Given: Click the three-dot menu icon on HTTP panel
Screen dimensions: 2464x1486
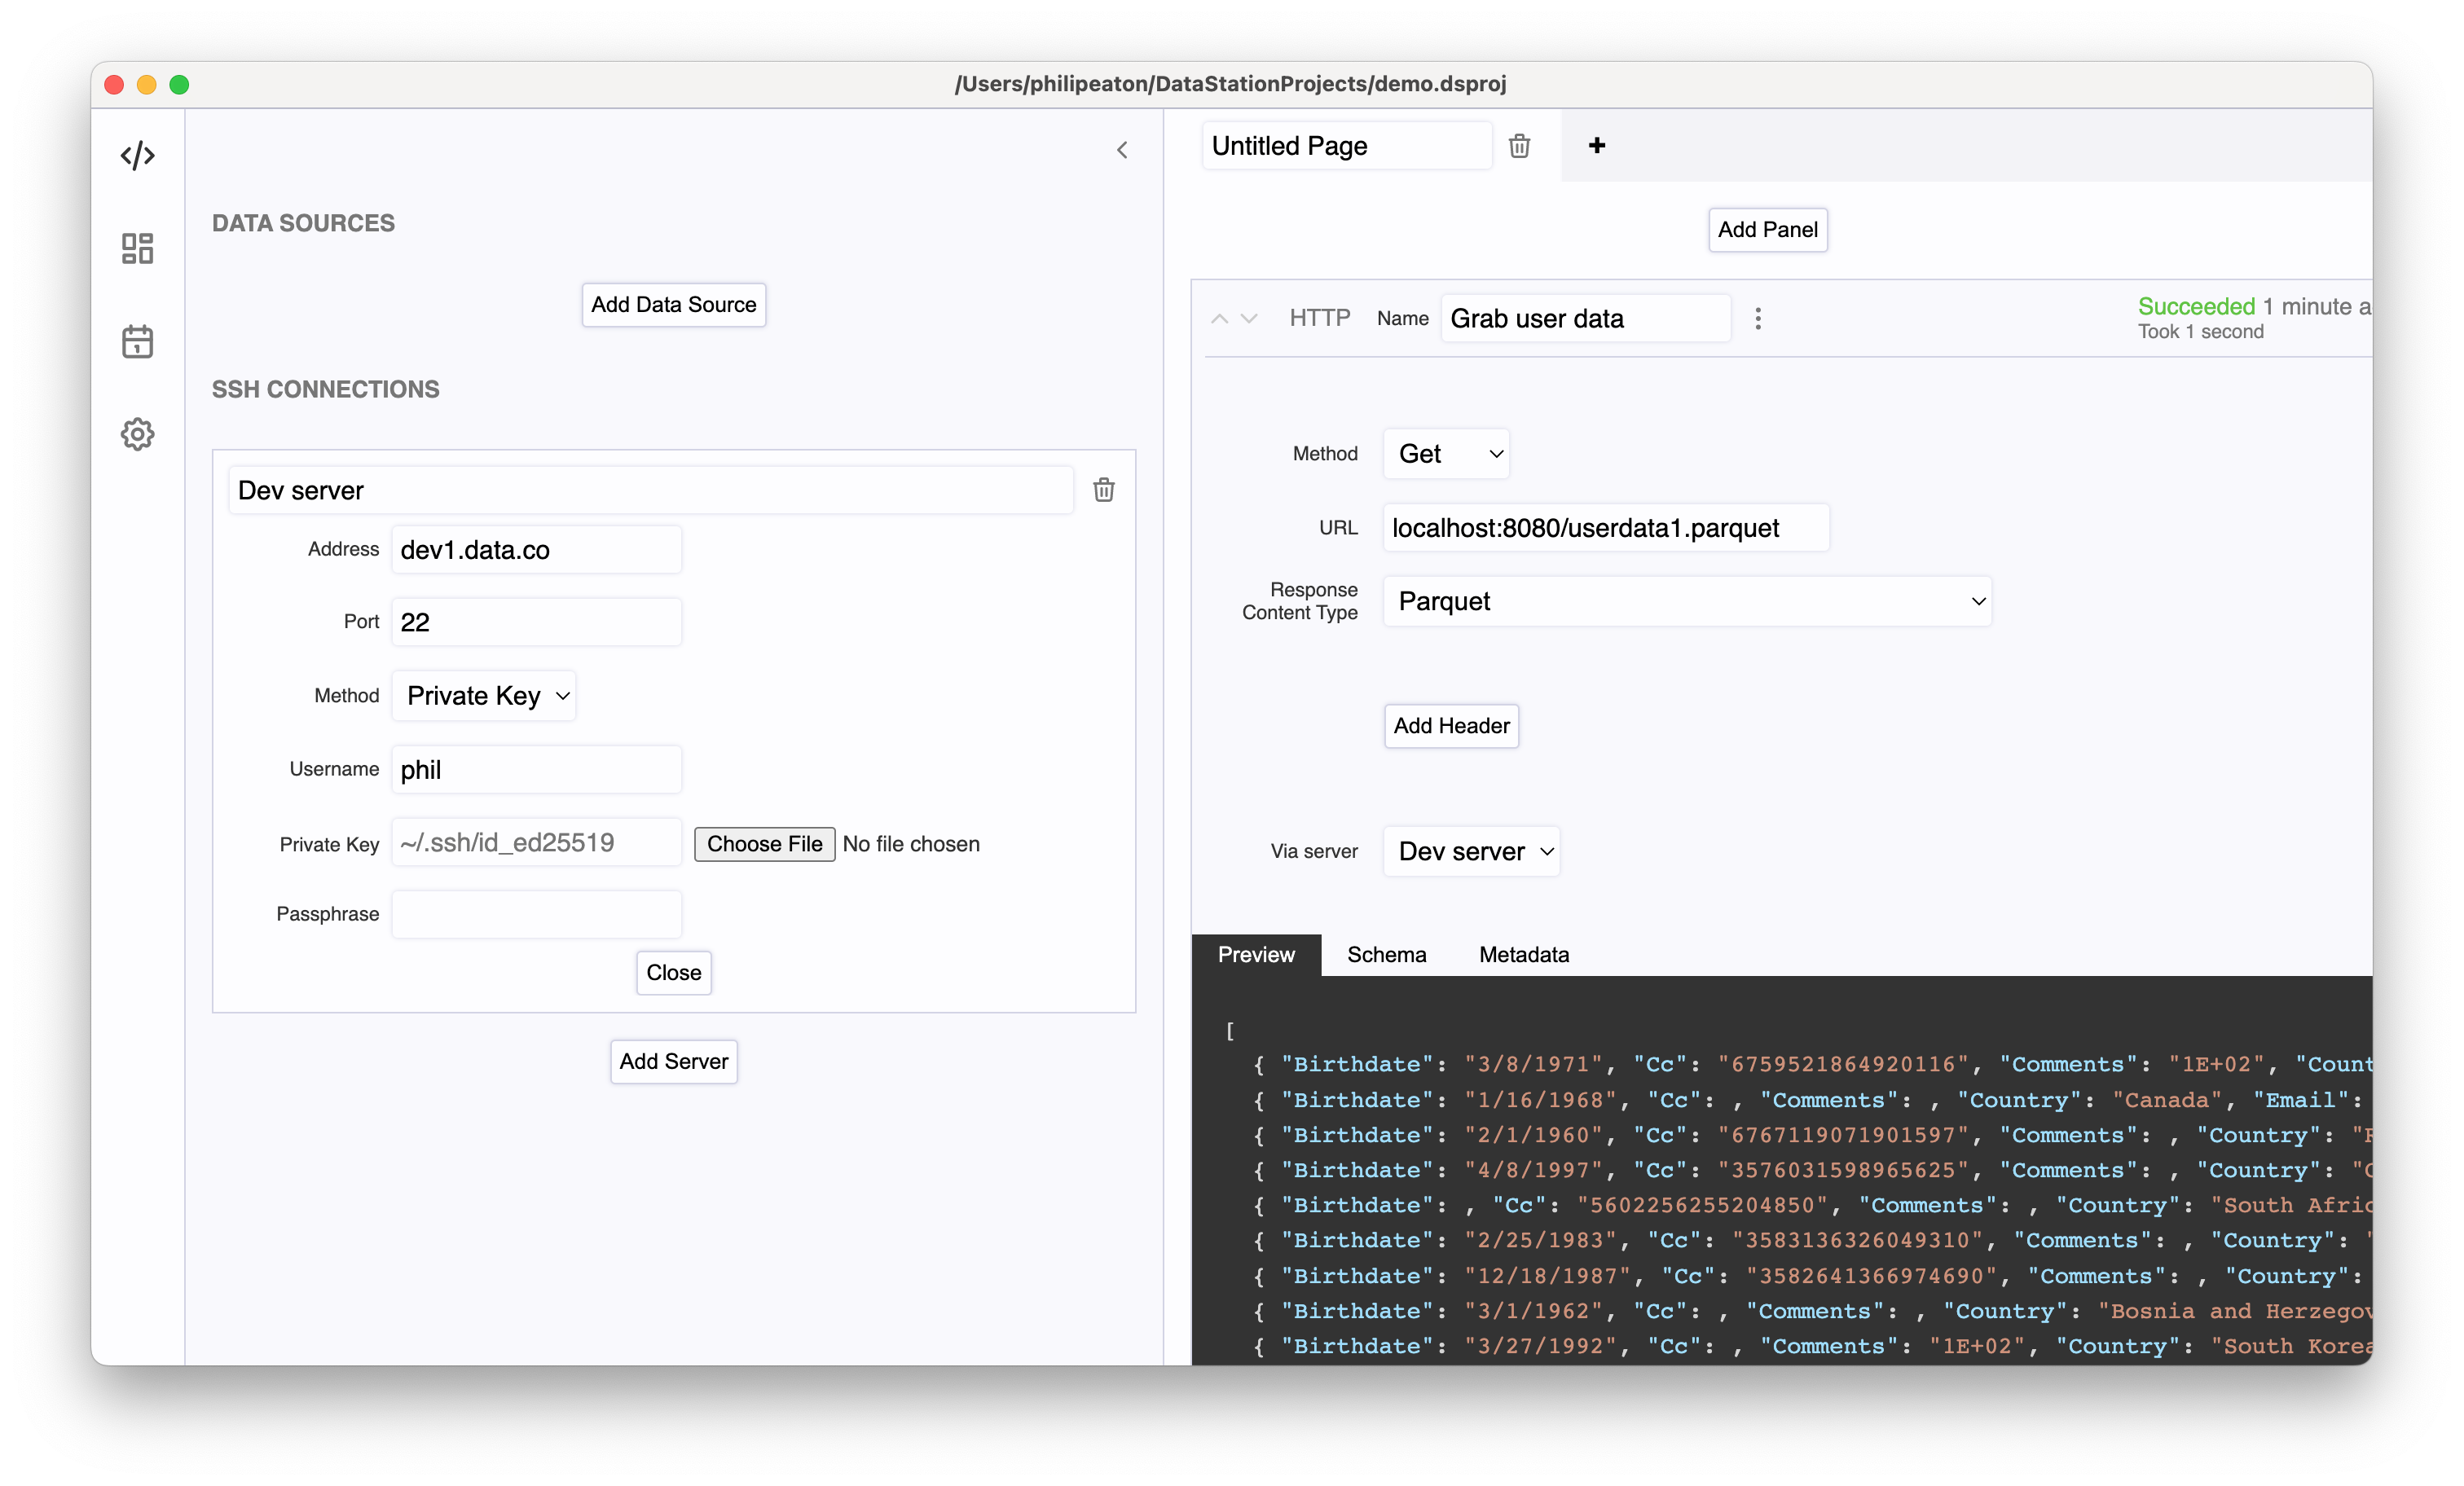Looking at the screenshot, I should pos(1758,319).
